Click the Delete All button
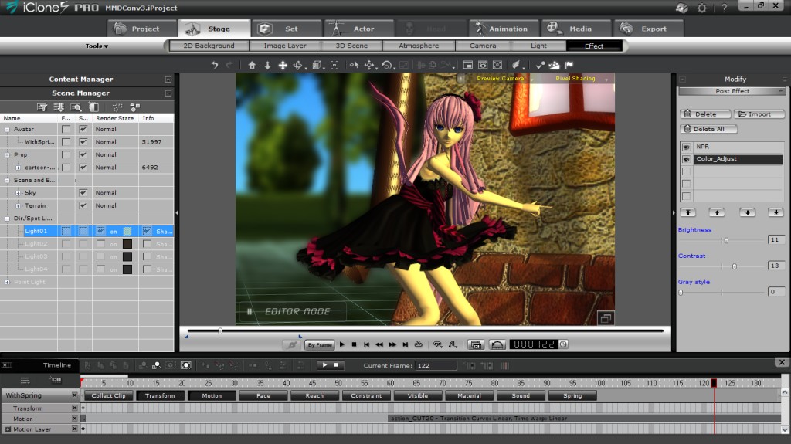The image size is (791, 444). 708,130
